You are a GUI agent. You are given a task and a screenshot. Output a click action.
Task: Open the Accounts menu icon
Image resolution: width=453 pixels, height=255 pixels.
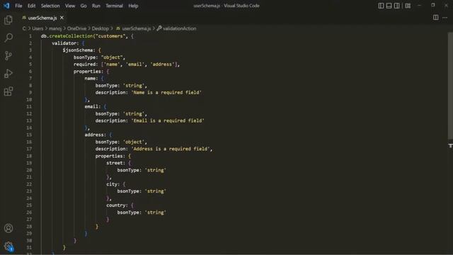pyautogui.click(x=8, y=228)
